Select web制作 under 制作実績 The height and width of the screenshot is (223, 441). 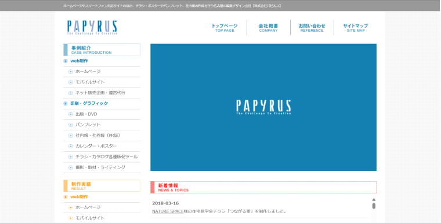pyautogui.click(x=79, y=197)
